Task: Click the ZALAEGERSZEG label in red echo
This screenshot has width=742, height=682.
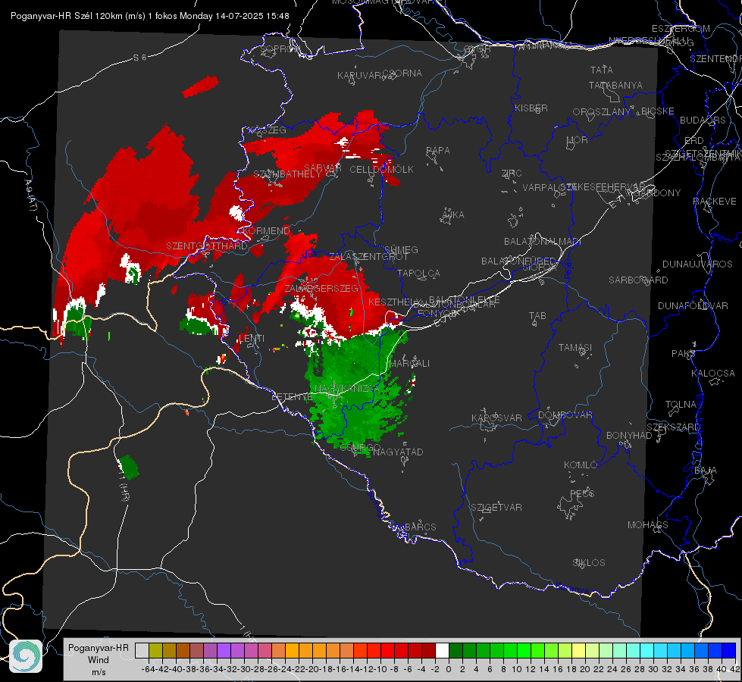Action: click(321, 288)
